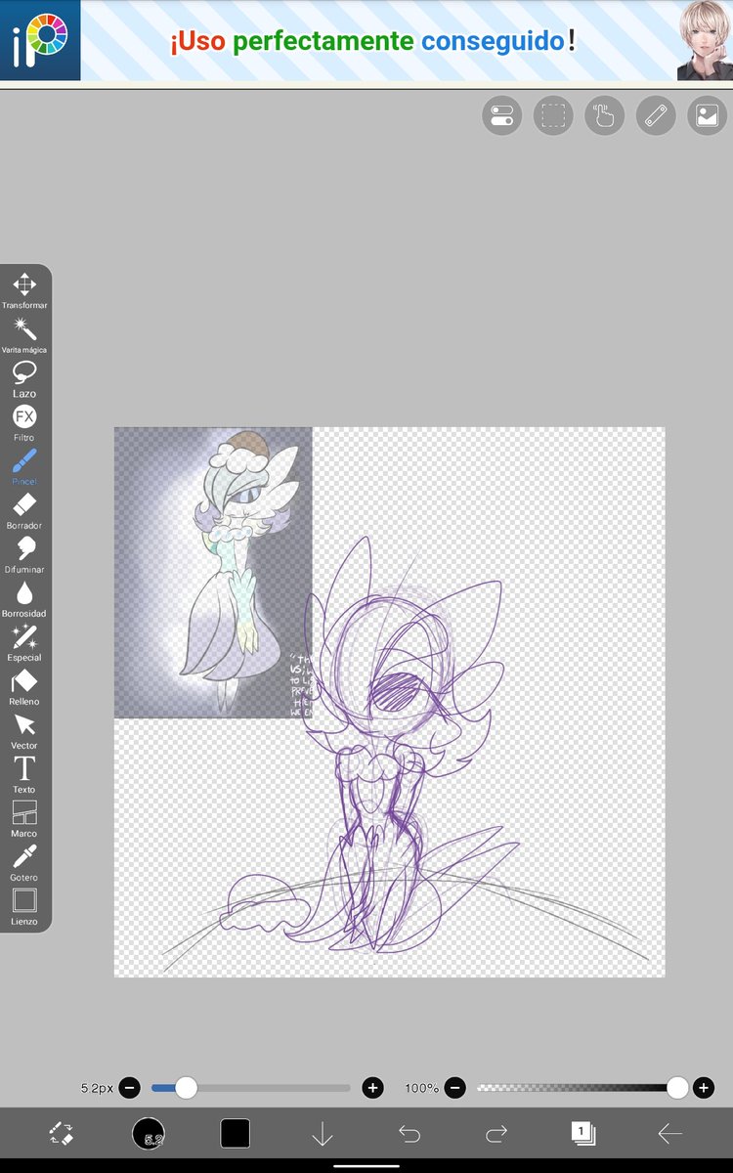The image size is (733, 1173).
Task: Tap the Android navigation home pill
Action: 366,1165
